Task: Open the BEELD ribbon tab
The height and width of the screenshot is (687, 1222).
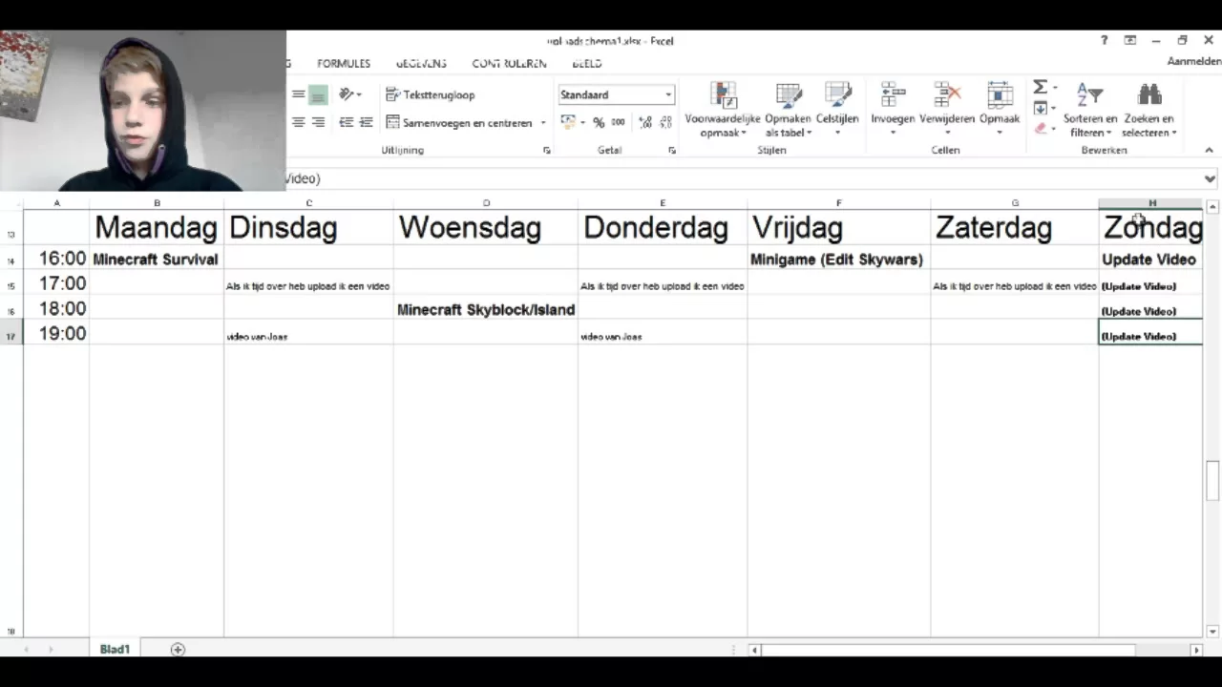Action: pyautogui.click(x=587, y=63)
